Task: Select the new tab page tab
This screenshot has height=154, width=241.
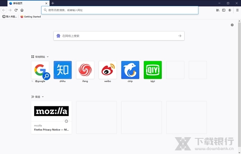Action: tap(29, 3)
